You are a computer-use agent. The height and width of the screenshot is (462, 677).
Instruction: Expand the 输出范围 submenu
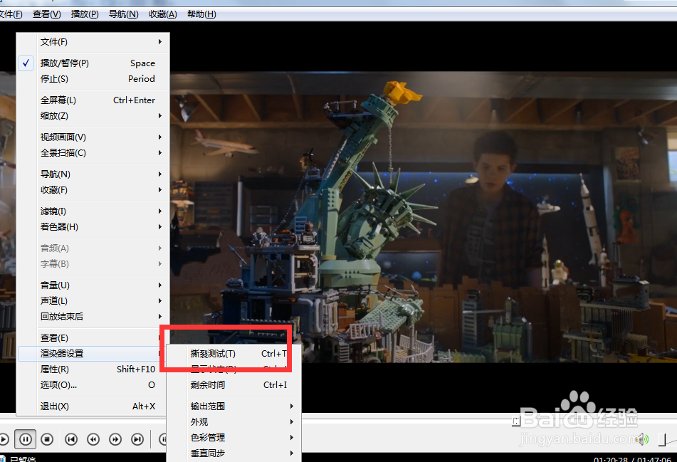pyautogui.click(x=233, y=406)
